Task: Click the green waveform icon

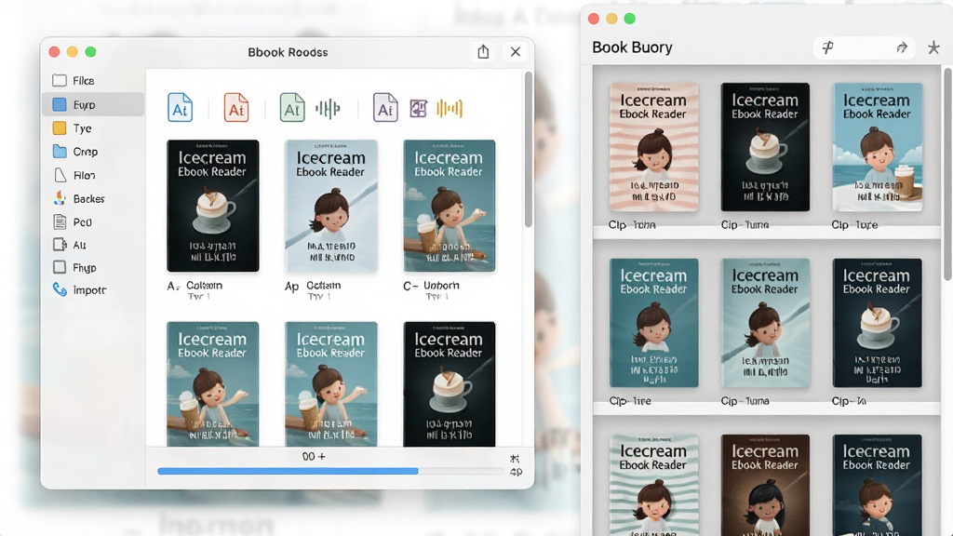Action: [x=328, y=109]
